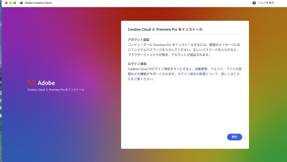Click the Creative Cloud title bar icon

click(21, 3)
